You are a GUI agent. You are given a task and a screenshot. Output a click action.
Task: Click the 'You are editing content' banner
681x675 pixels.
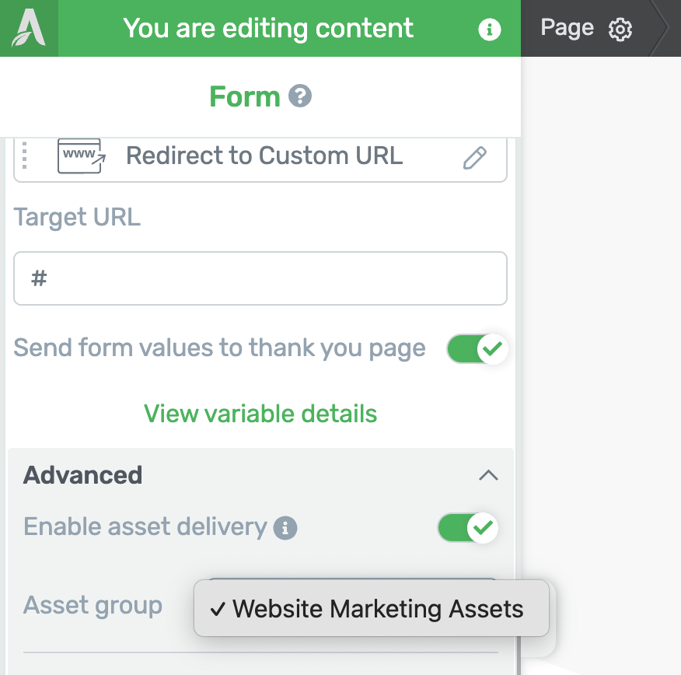point(268,29)
